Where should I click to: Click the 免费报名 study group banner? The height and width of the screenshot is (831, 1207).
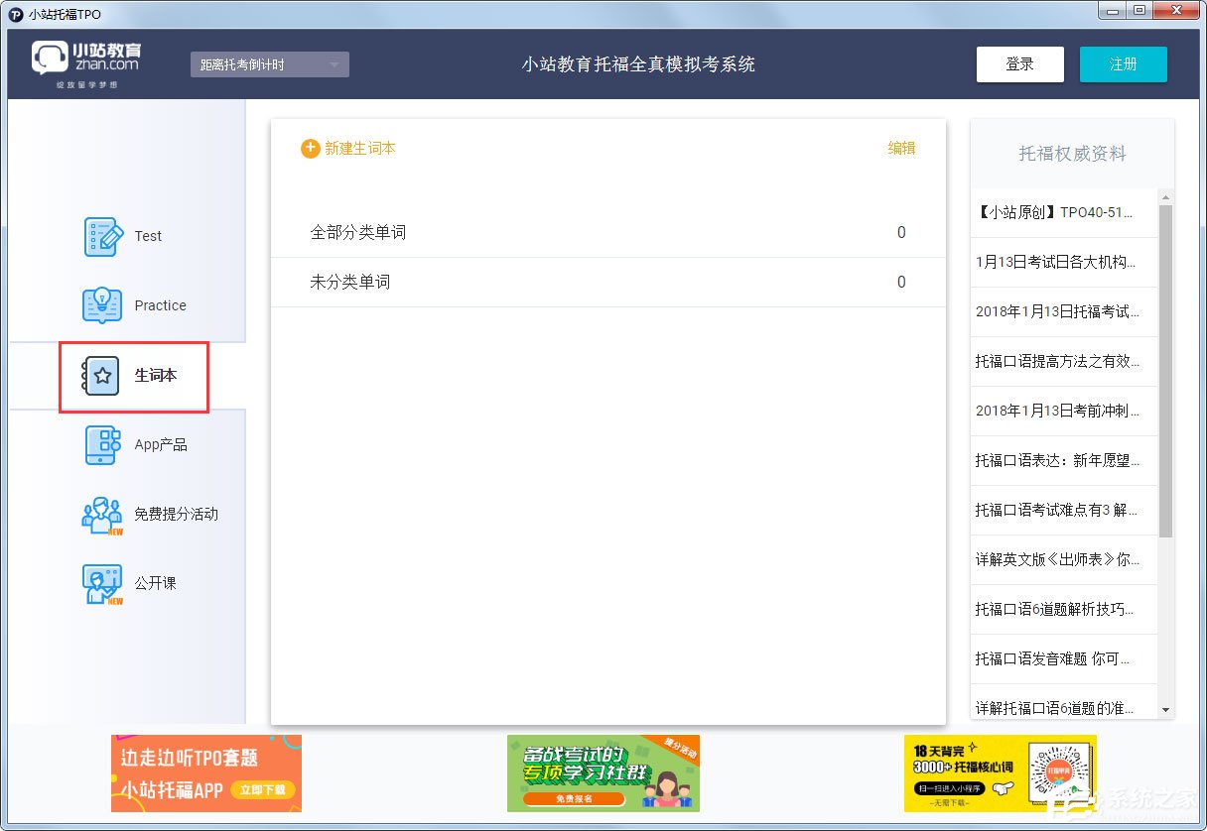coord(603,773)
